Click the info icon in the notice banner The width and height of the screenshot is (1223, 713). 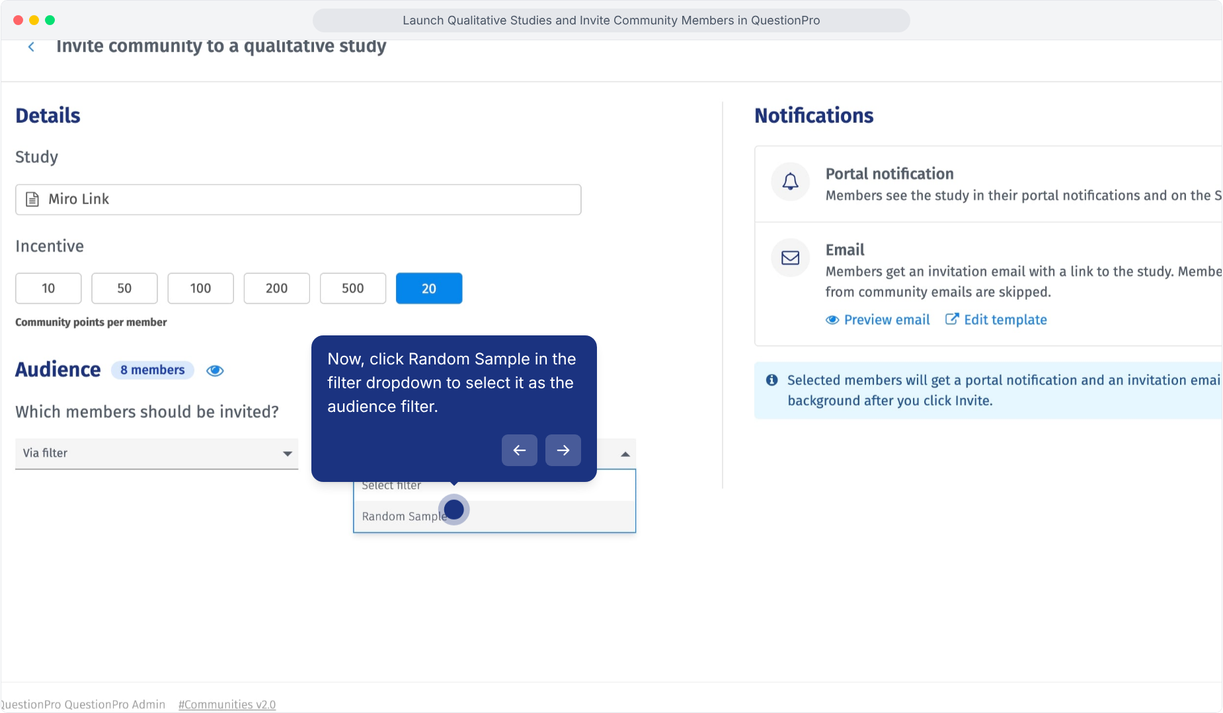tap(771, 380)
